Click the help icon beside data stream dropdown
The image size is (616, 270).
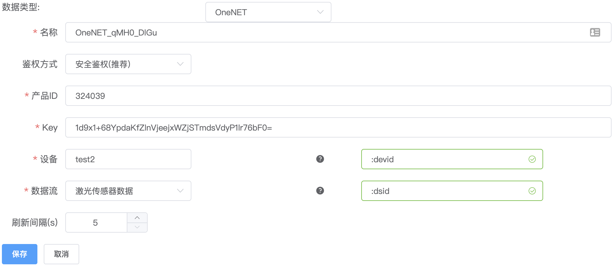click(320, 191)
